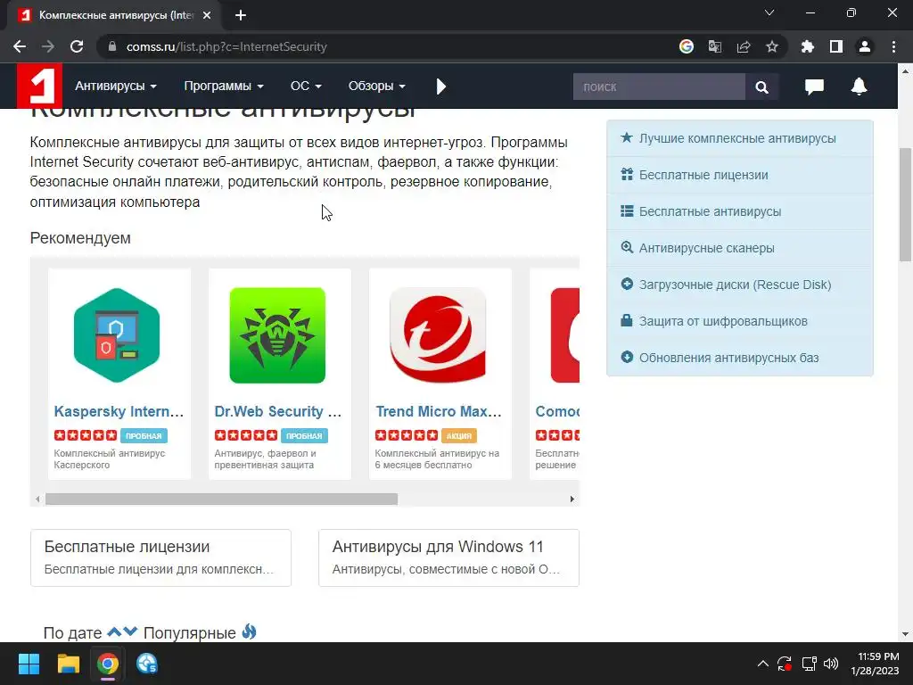Expand the ОС dropdown menu
This screenshot has height=685, width=913.
(306, 87)
